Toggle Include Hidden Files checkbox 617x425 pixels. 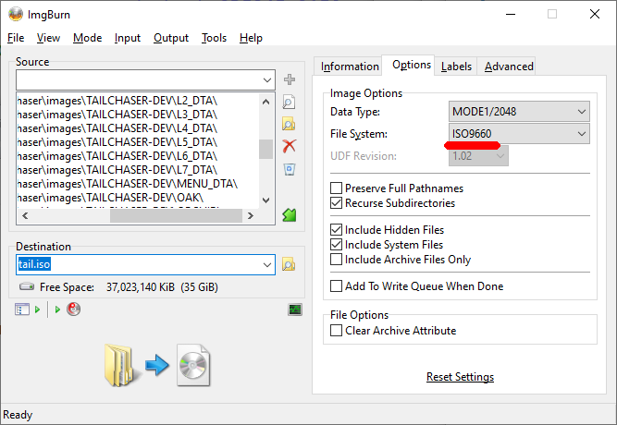coord(337,230)
